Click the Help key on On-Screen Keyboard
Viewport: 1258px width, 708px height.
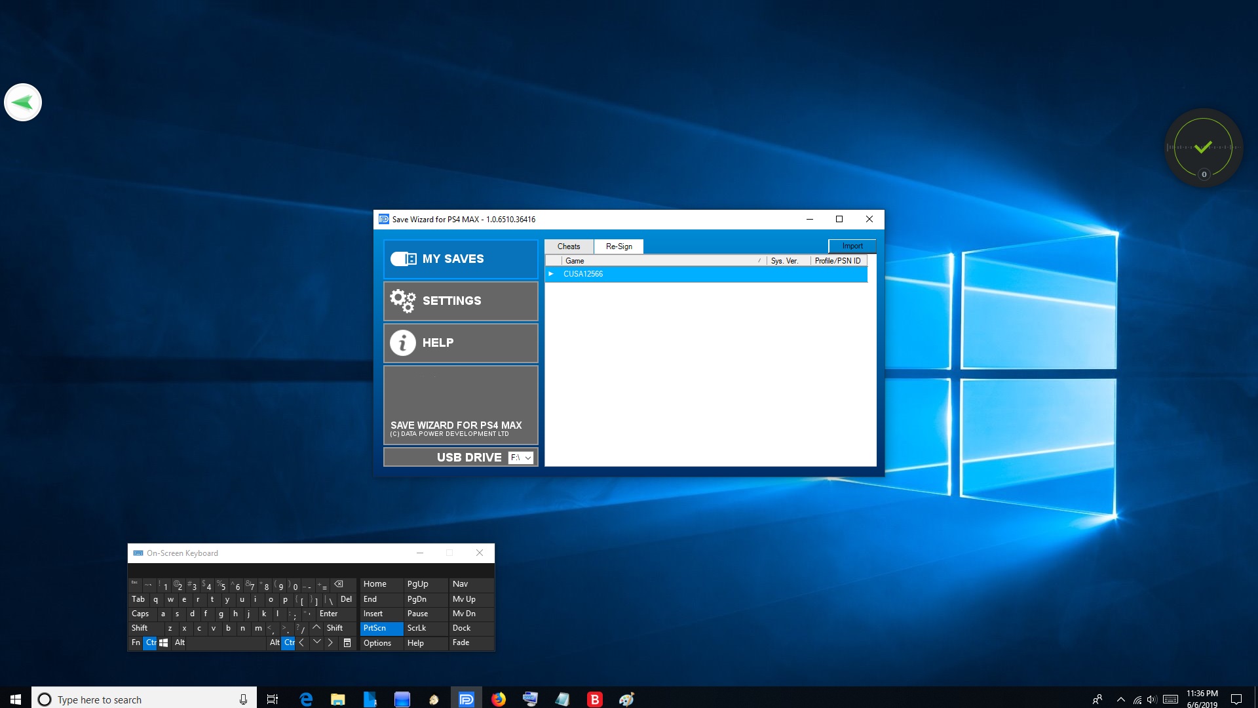tap(426, 643)
